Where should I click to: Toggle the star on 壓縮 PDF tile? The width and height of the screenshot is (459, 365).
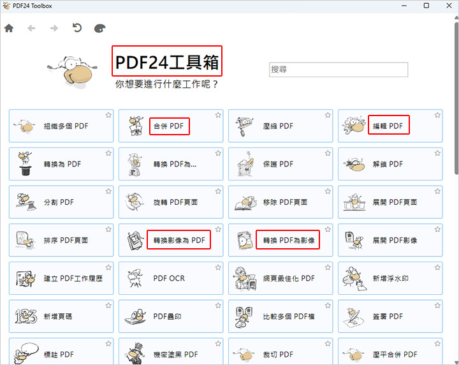tap(328, 115)
